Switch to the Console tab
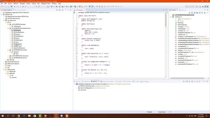 click(x=136, y=82)
